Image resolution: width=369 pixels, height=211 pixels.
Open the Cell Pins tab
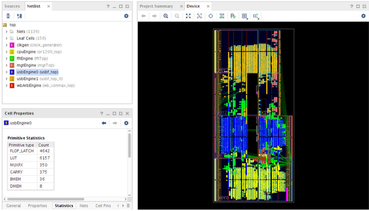coord(103,206)
